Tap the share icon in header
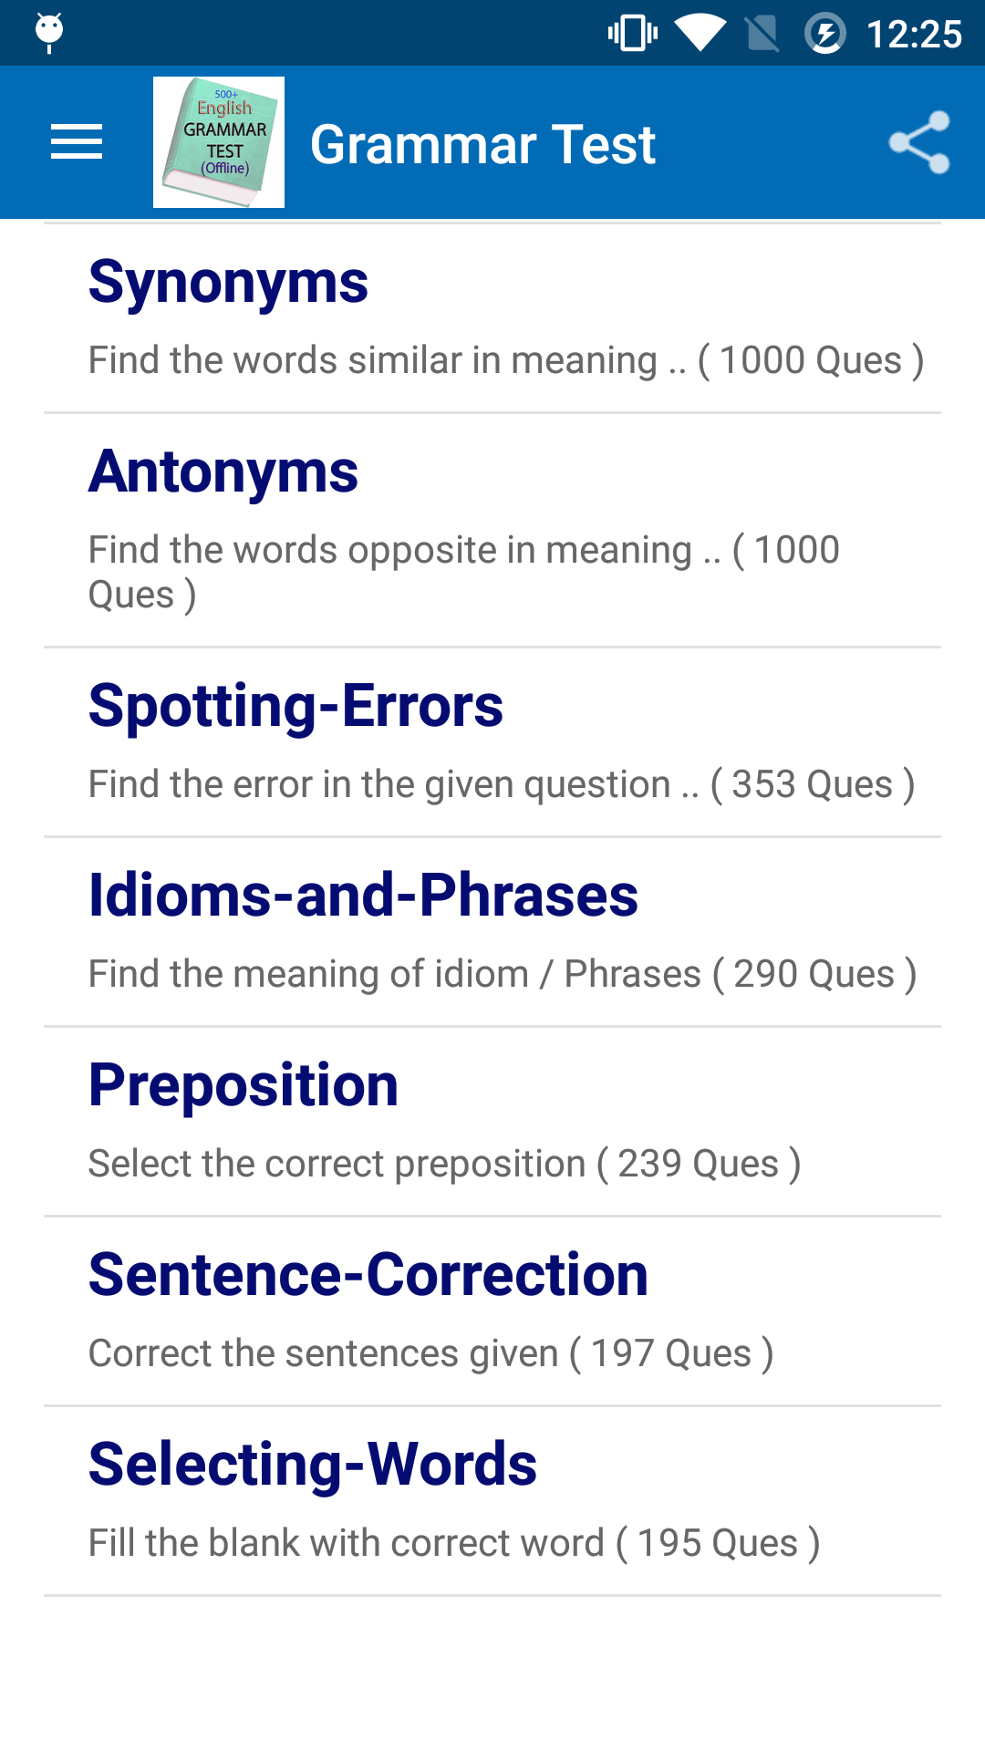 click(919, 142)
